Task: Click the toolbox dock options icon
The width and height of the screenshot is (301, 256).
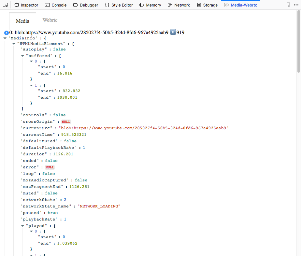Action: point(288,5)
